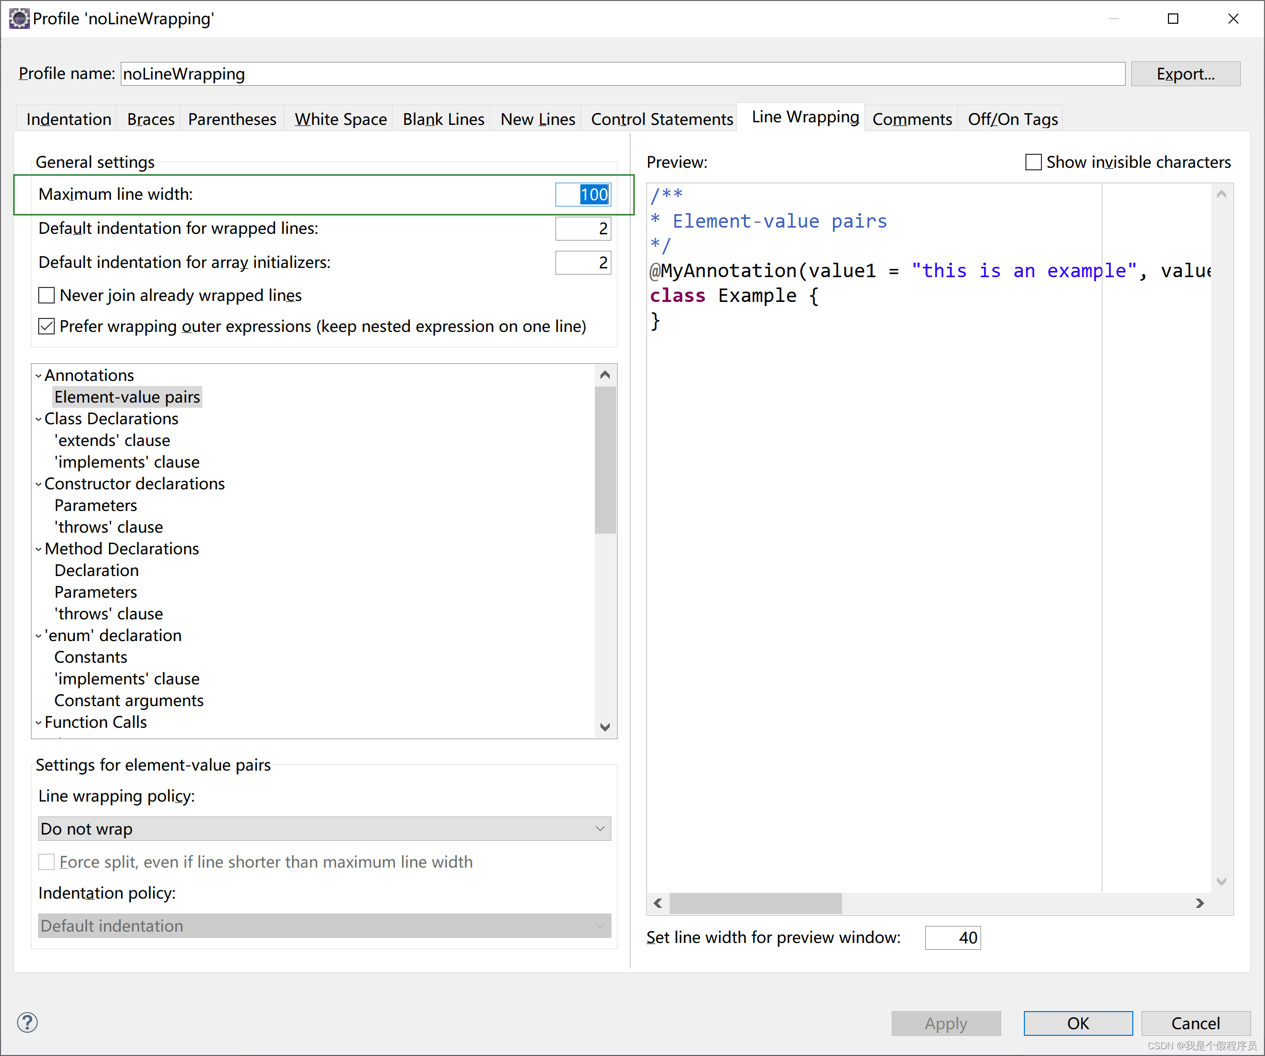The height and width of the screenshot is (1056, 1265).
Task: Collapse the Method Declarations node
Action: (x=39, y=549)
